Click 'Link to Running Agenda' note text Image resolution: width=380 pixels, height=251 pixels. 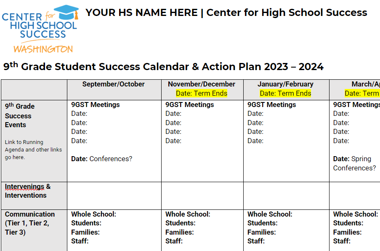pos(33,149)
